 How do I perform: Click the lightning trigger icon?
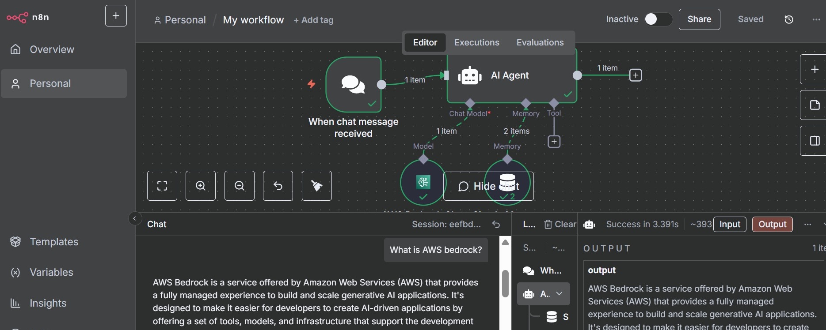312,83
